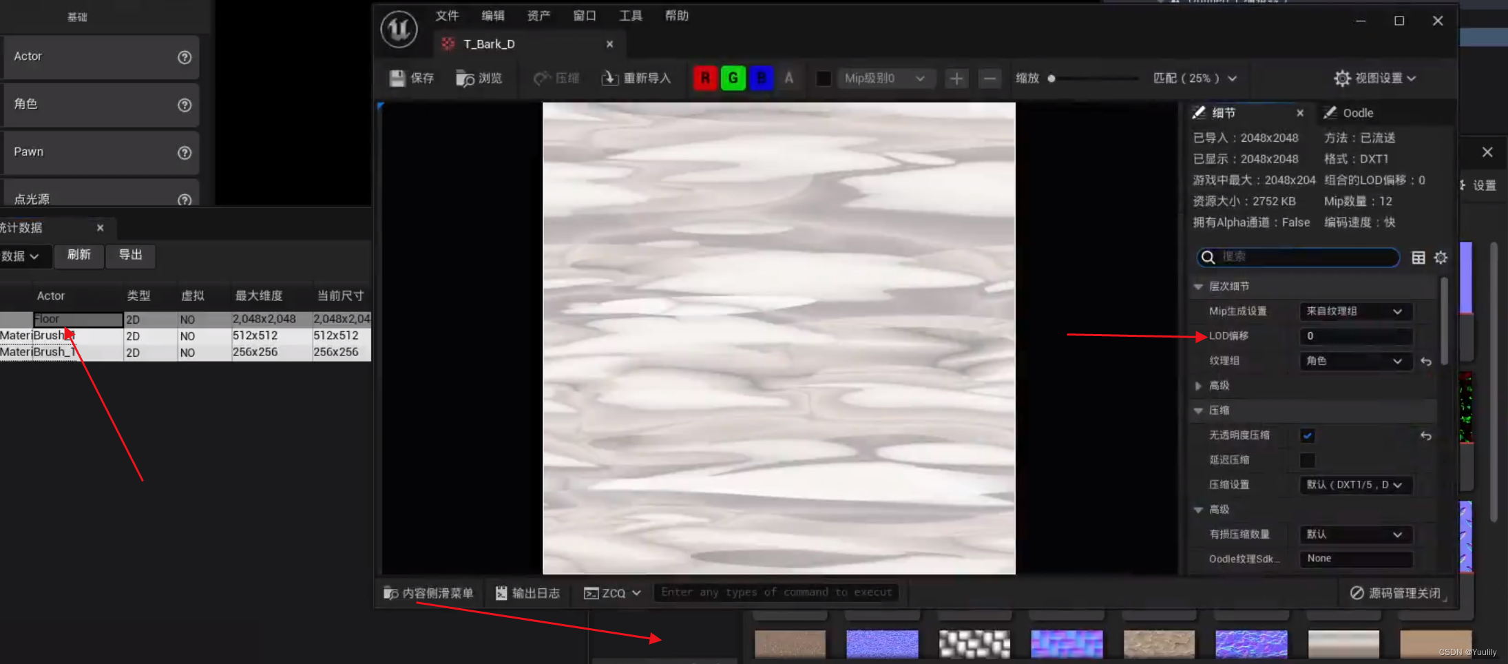1508x664 pixels.
Task: Close the 细节 details tab
Action: tap(1300, 113)
